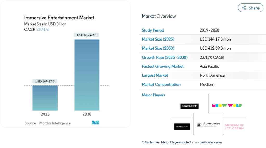Image resolution: width=266 pixels, height=148 pixels.
Task: Click the Growth Rate (2025 - 2030) label
Action: click(165, 57)
